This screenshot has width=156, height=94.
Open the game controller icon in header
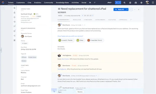point(136,3)
